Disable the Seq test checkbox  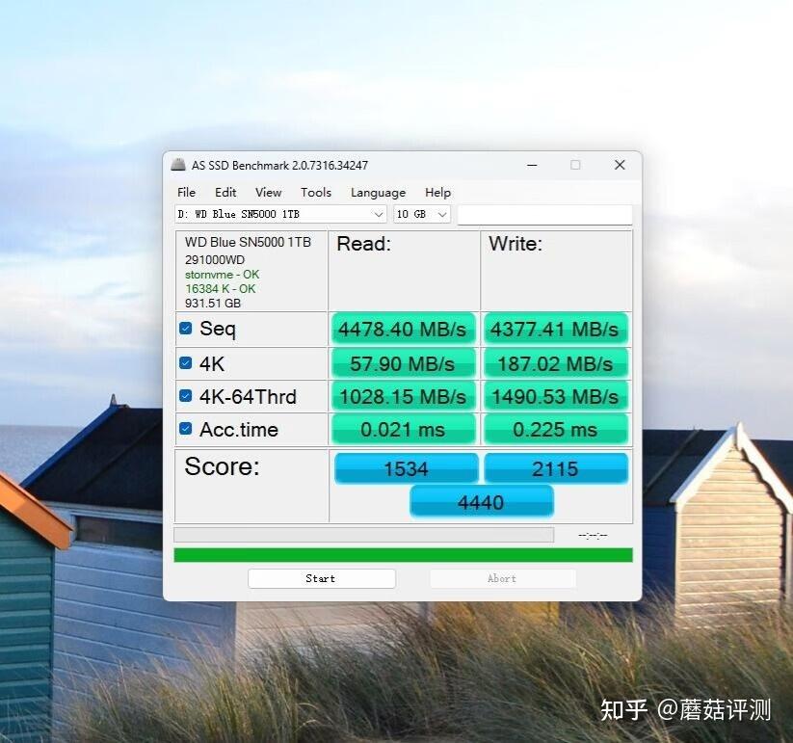185,329
